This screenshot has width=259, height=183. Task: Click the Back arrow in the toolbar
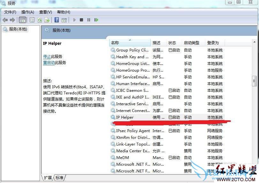pos(5,20)
